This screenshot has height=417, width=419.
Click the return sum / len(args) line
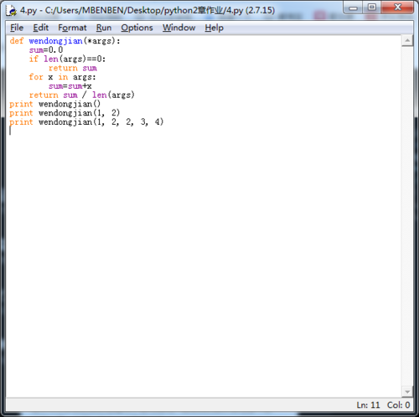click(x=82, y=95)
